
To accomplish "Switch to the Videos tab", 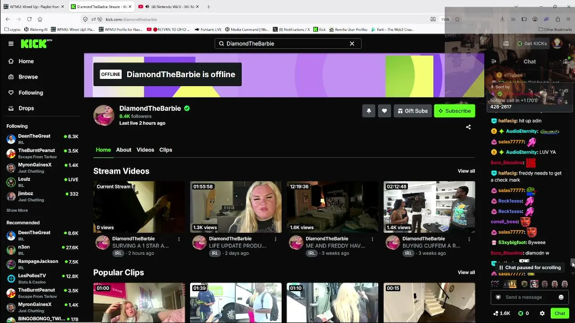I will point(145,150).
